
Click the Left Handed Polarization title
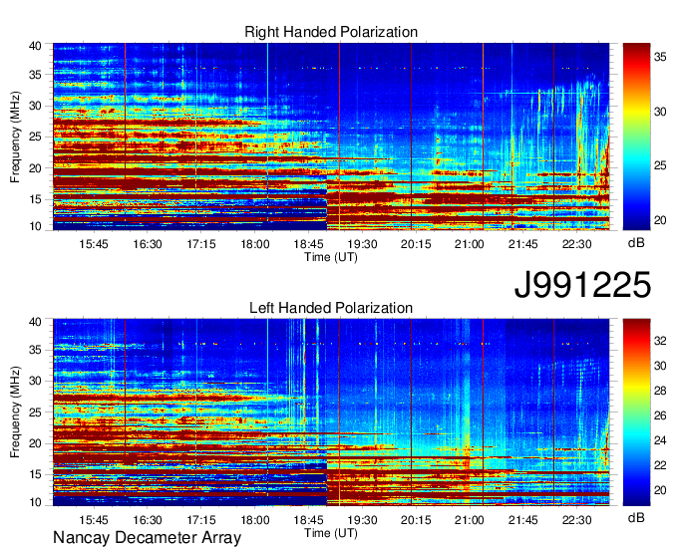coord(331,308)
